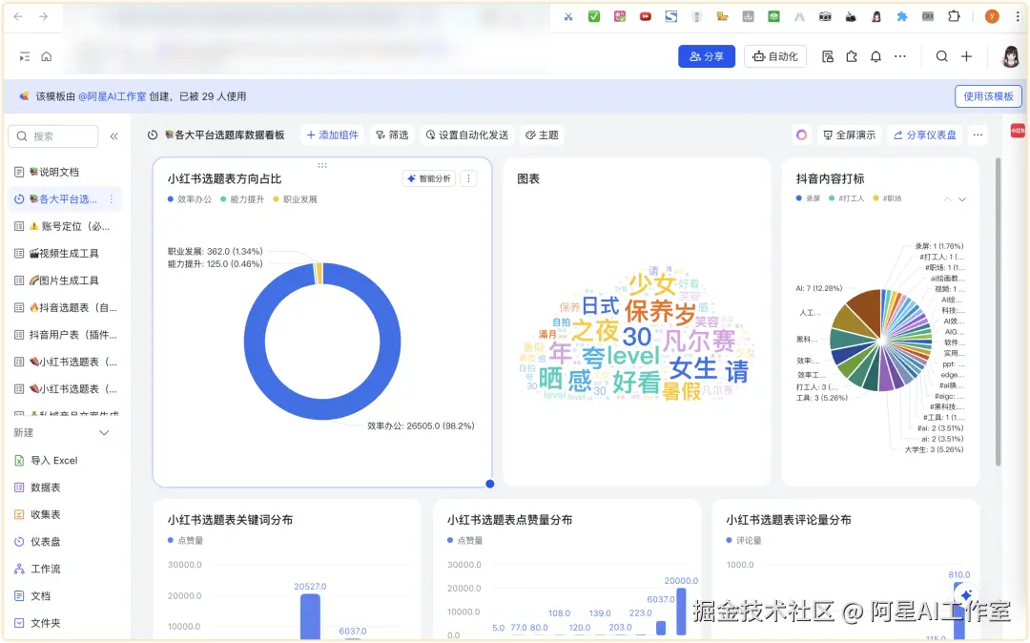Open the @阿星AI工作室 link
The height and width of the screenshot is (643, 1030).
point(113,96)
